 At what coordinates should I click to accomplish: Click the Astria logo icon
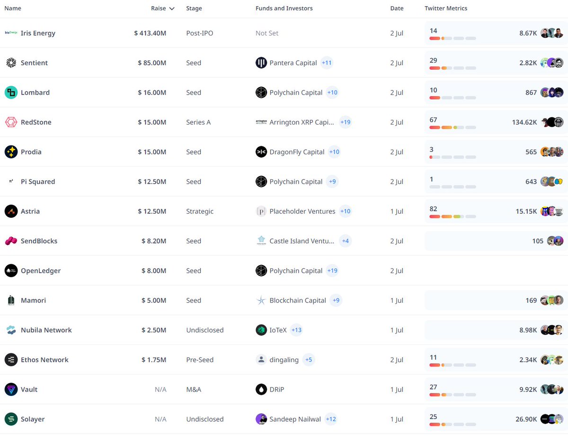[11, 211]
